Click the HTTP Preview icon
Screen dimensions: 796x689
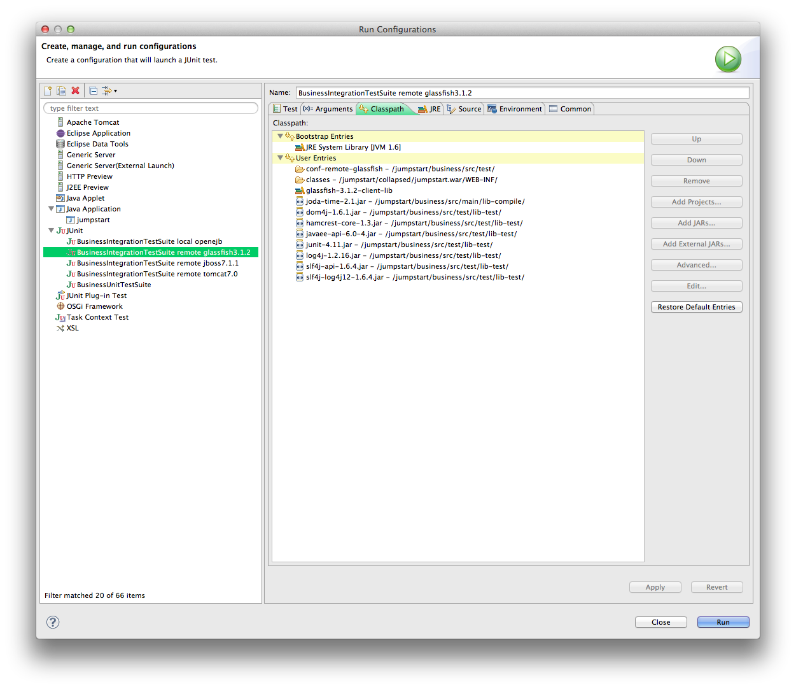point(60,176)
